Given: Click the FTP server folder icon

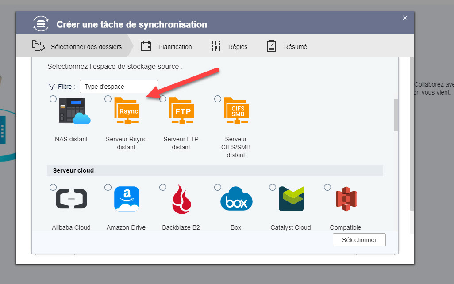Looking at the screenshot, I should tap(182, 111).
